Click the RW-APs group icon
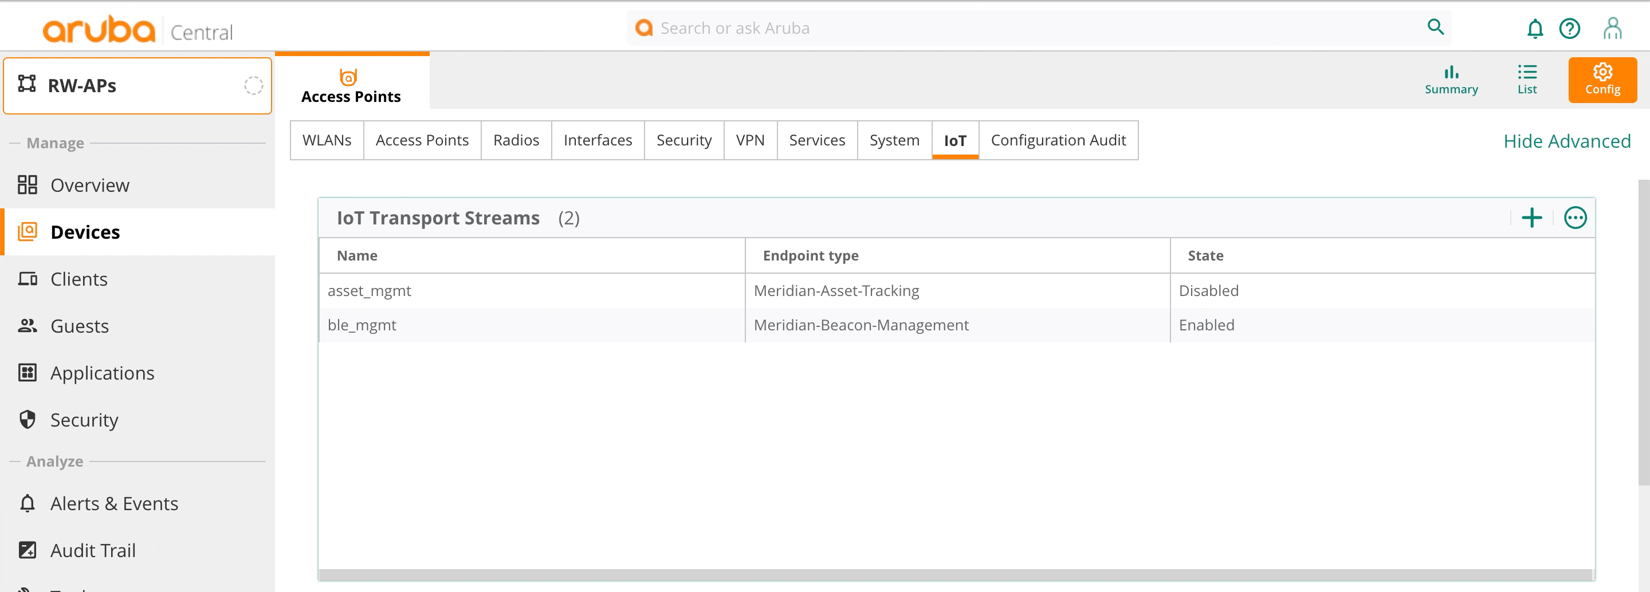Screen dimensions: 1650x592 (x=27, y=84)
